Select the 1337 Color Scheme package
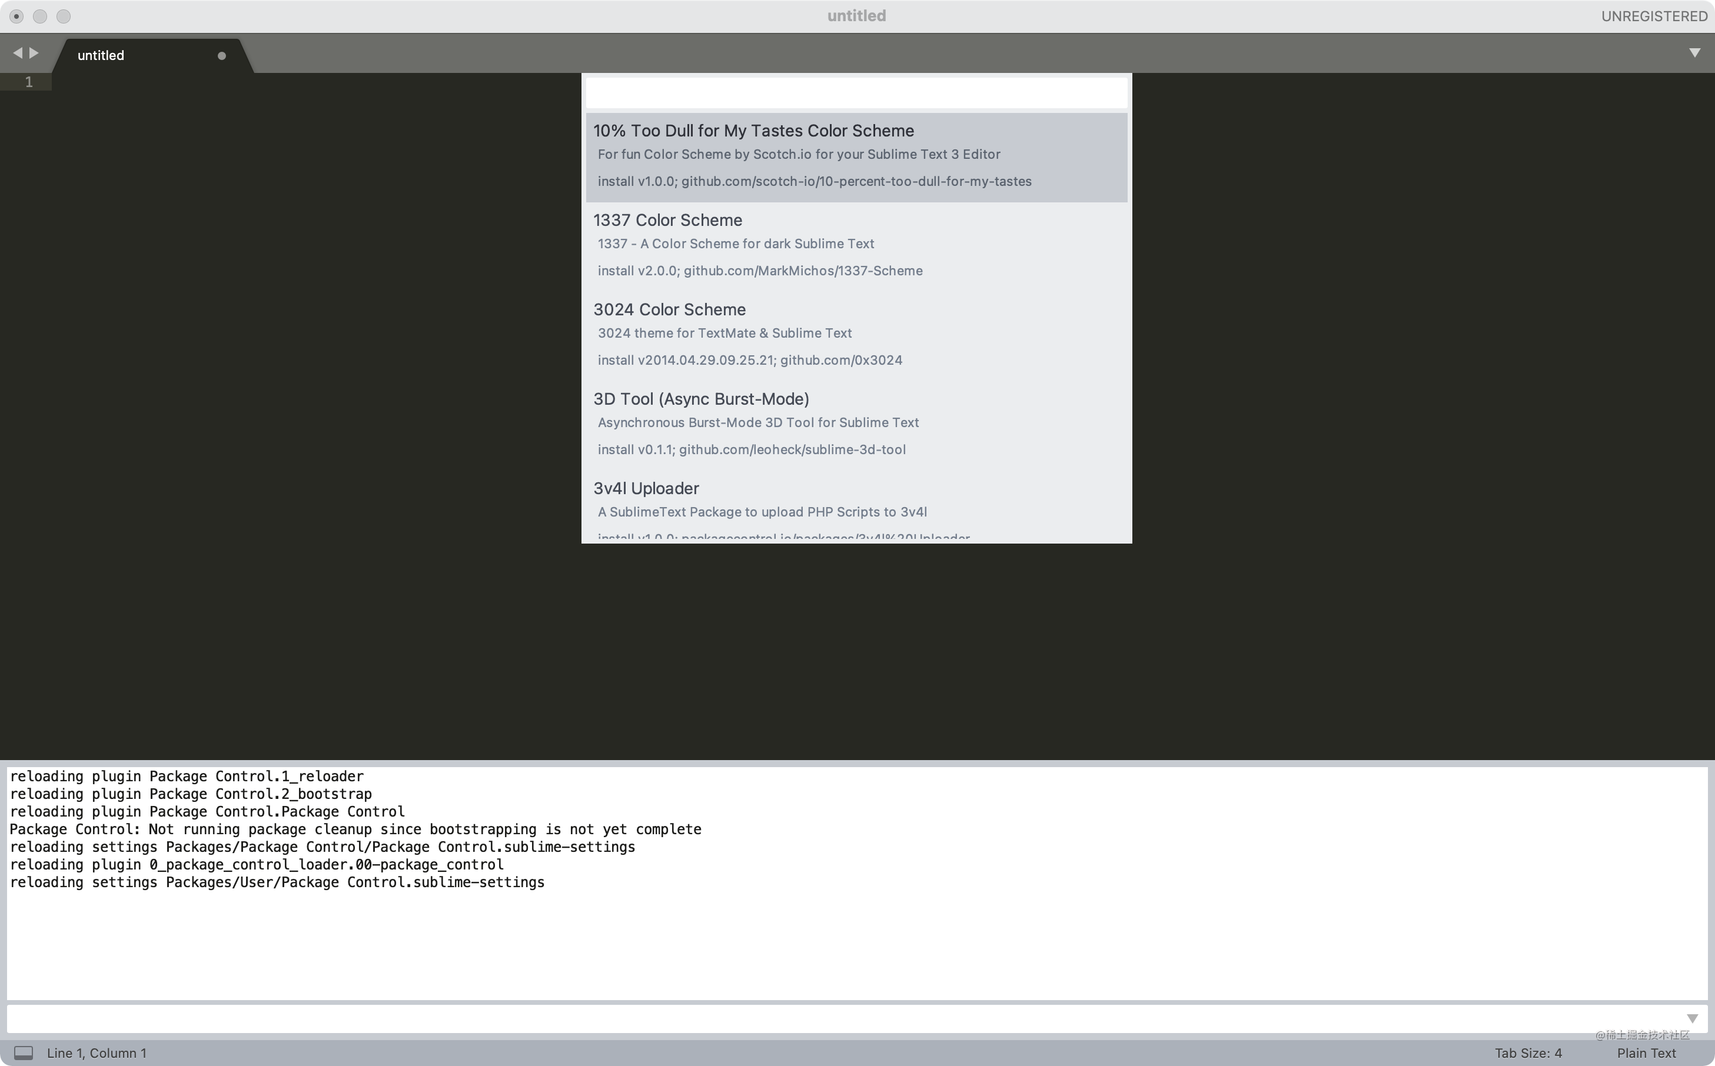This screenshot has width=1715, height=1066. point(856,245)
